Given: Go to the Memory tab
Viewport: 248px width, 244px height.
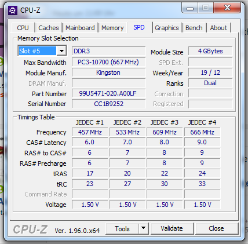Looking at the screenshot, I should tap(112, 28).
